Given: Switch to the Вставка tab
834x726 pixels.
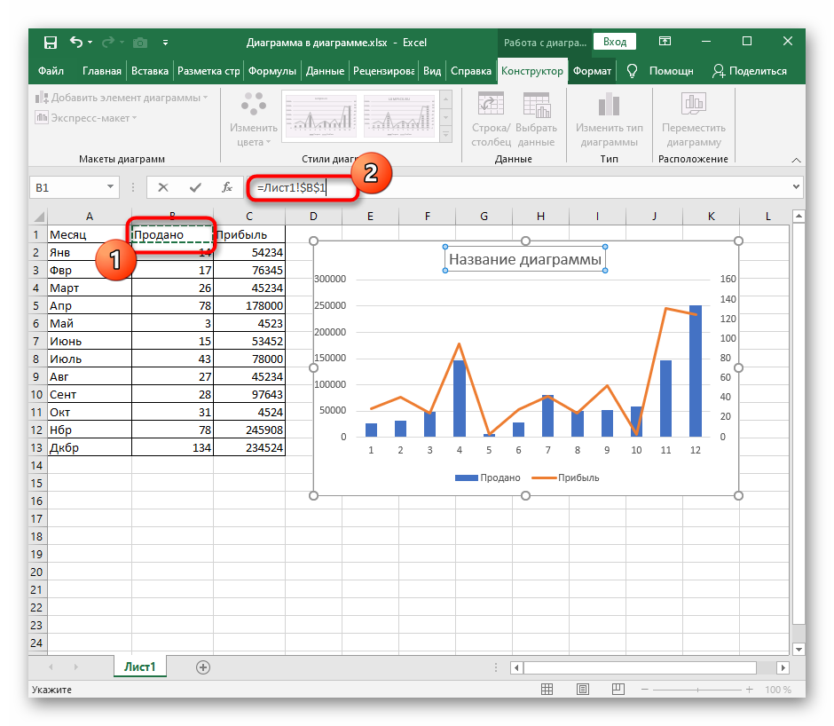Looking at the screenshot, I should coord(149,71).
